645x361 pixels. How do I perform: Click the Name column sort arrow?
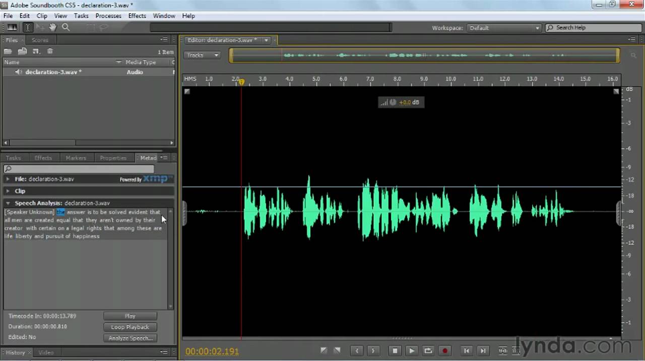pyautogui.click(x=119, y=63)
